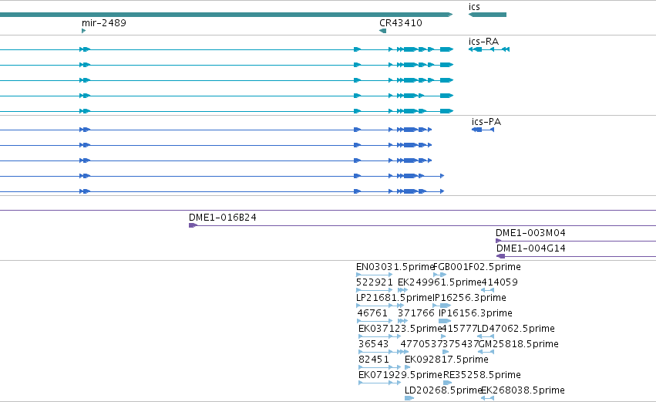This screenshot has height=402, width=656.
Task: Select EST 36543 label
Action: (x=374, y=344)
